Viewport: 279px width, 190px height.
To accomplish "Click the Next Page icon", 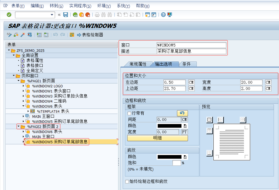I will tap(132, 15).
